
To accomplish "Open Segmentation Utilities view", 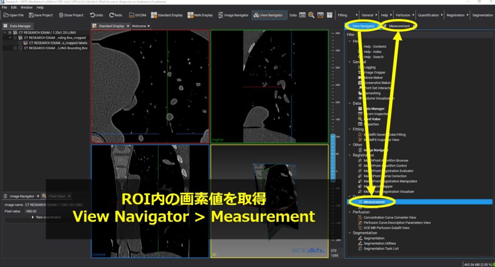I will pyautogui.click(x=379, y=243).
